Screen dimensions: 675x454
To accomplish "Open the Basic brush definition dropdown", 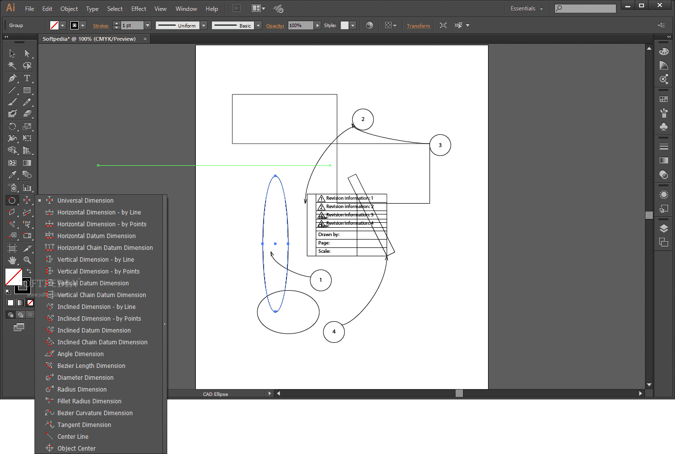I will click(258, 26).
